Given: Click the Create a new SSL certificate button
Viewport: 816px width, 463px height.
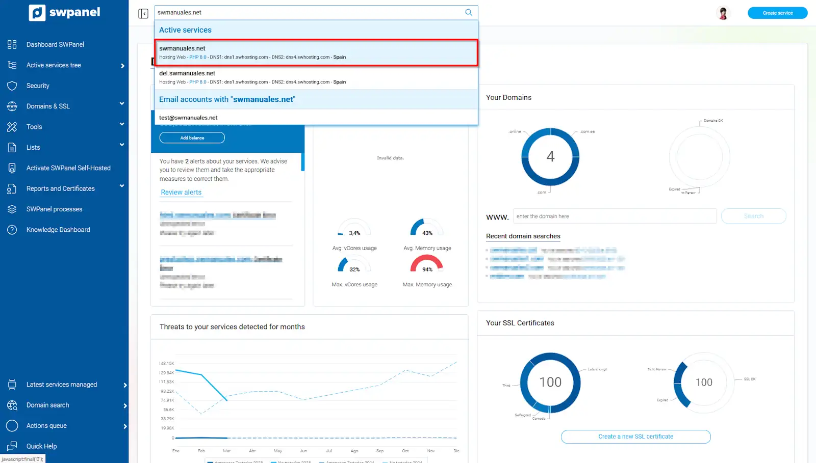Looking at the screenshot, I should coord(635,437).
